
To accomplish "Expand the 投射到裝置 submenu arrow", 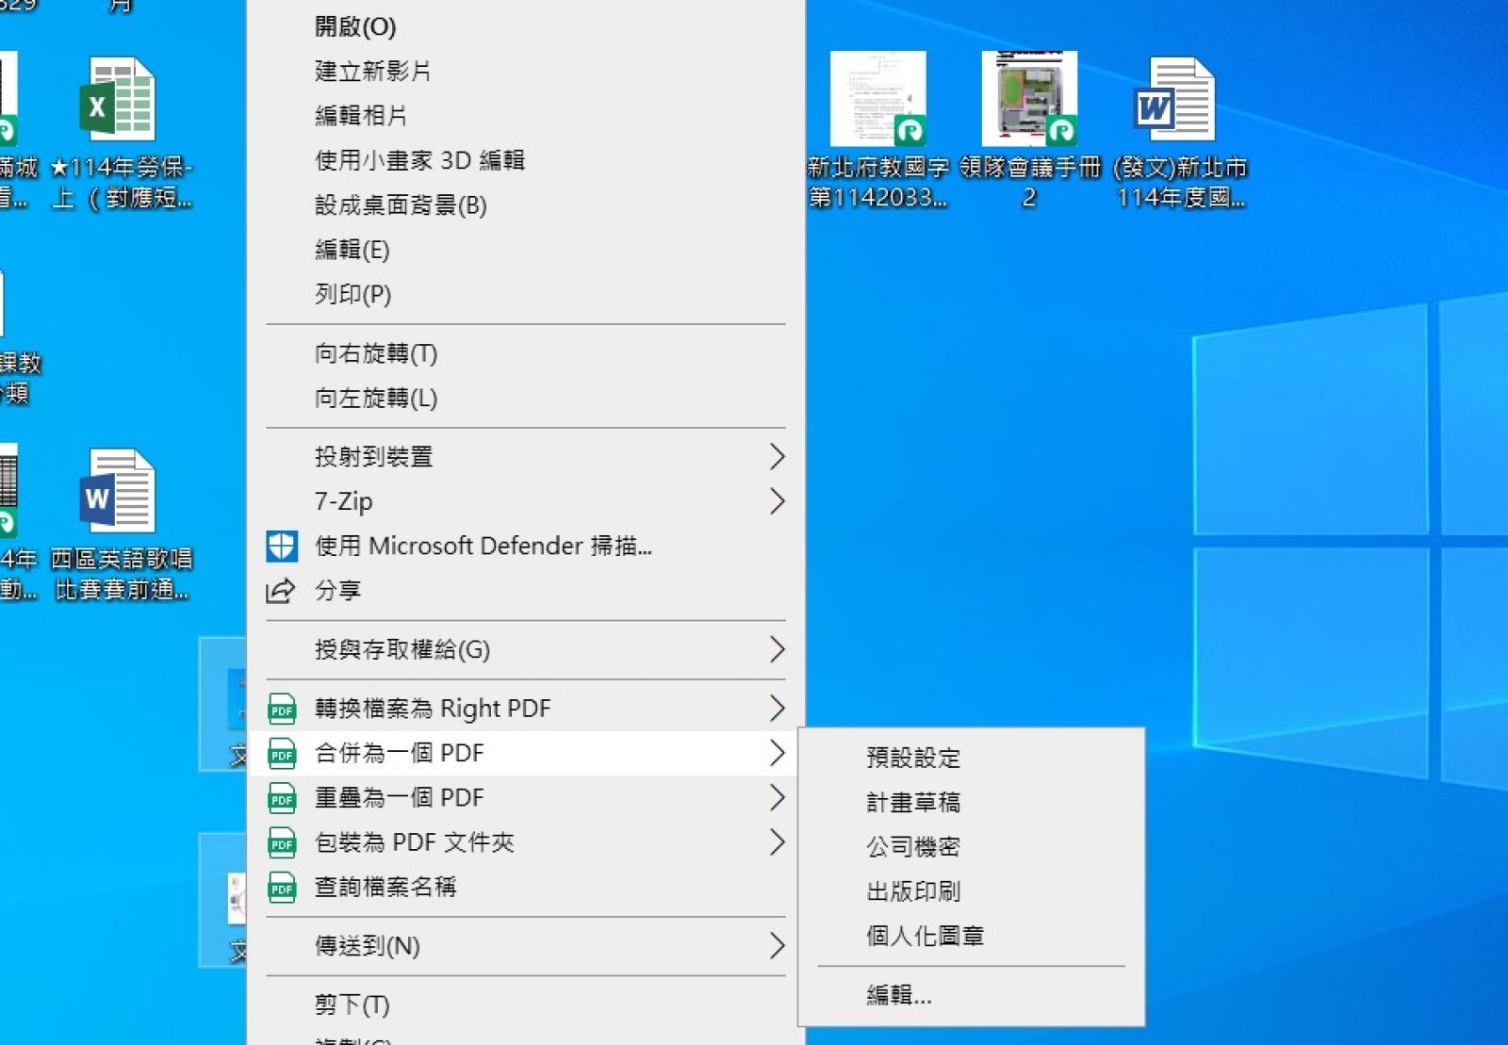I will coord(777,457).
